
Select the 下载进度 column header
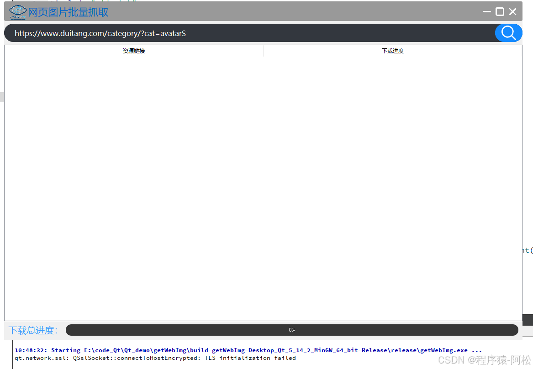pos(393,51)
